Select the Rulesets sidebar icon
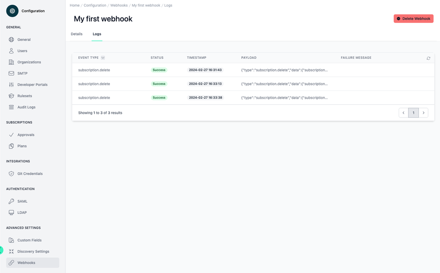This screenshot has width=440, height=273. 11,95
